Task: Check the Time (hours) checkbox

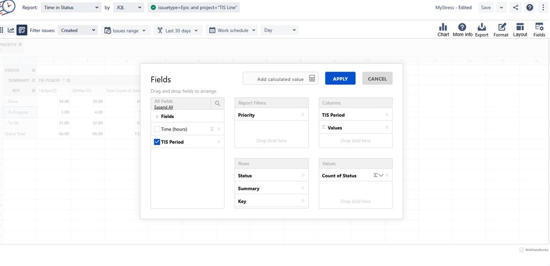Action: click(157, 129)
